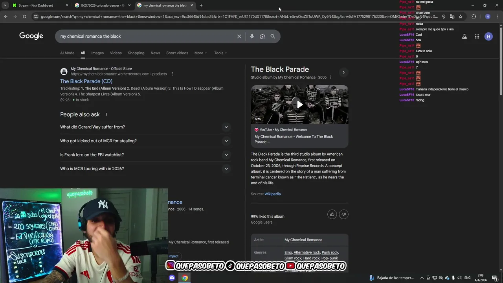This screenshot has width=503, height=283.
Task: Open the Wikipedia source link
Action: [x=272, y=194]
